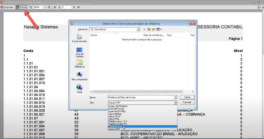
Task: Open the Salvar em Documentos dropdown
Action: point(138,29)
